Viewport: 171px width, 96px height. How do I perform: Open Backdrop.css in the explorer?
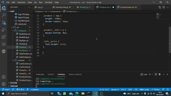coord(25,34)
